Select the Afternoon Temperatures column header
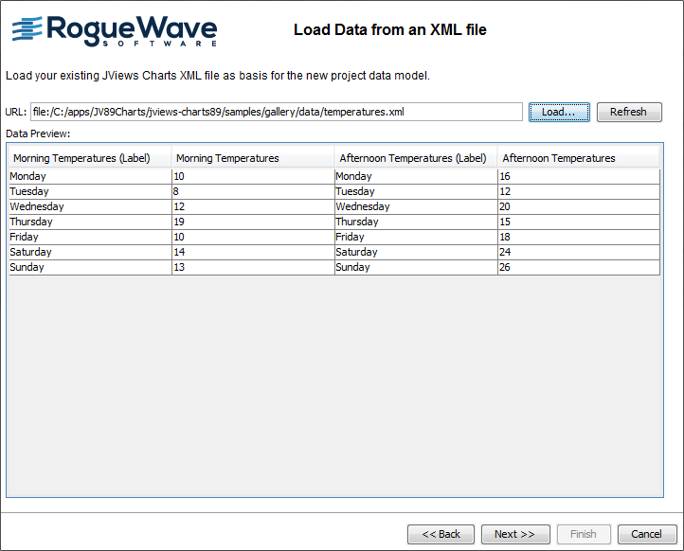The height and width of the screenshot is (551, 684). pos(578,158)
